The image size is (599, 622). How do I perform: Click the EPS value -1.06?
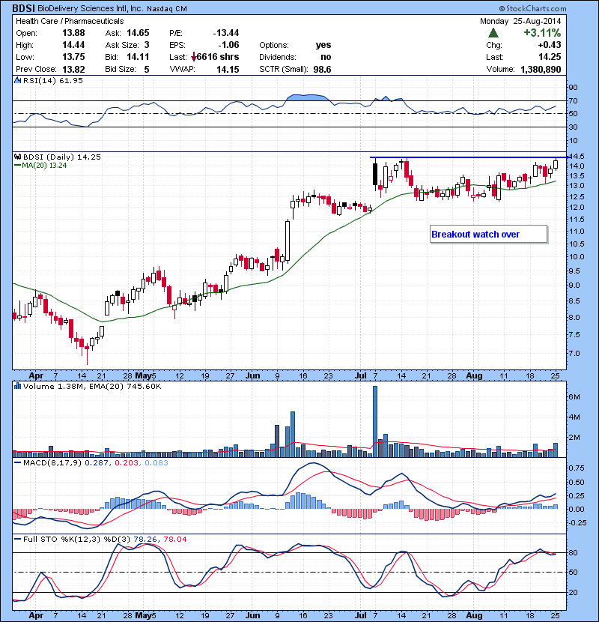point(228,45)
